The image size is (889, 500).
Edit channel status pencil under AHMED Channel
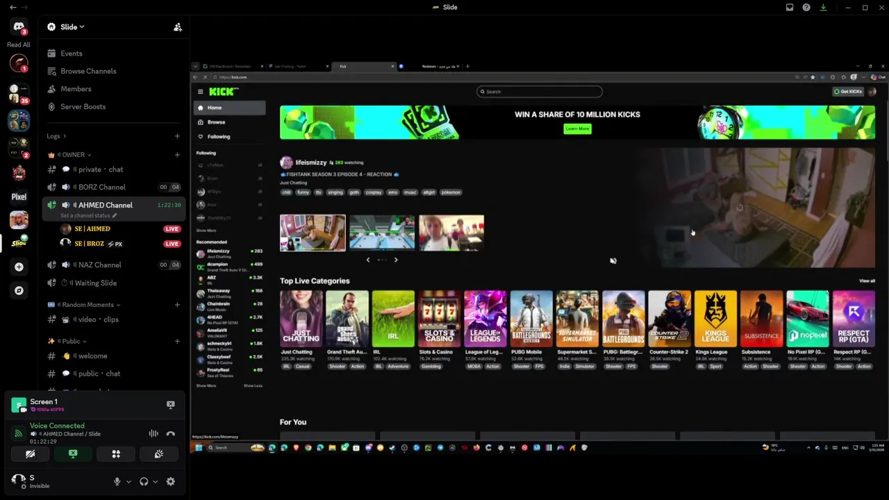click(115, 215)
